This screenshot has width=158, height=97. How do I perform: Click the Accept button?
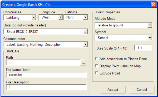pos(113,90)
